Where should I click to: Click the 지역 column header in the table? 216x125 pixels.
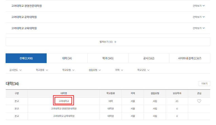coord(133,93)
